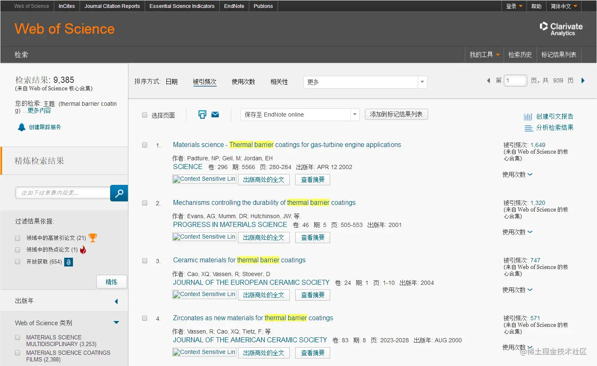
Task: Click the trophy icon for highly cited papers
Action: click(x=93, y=238)
